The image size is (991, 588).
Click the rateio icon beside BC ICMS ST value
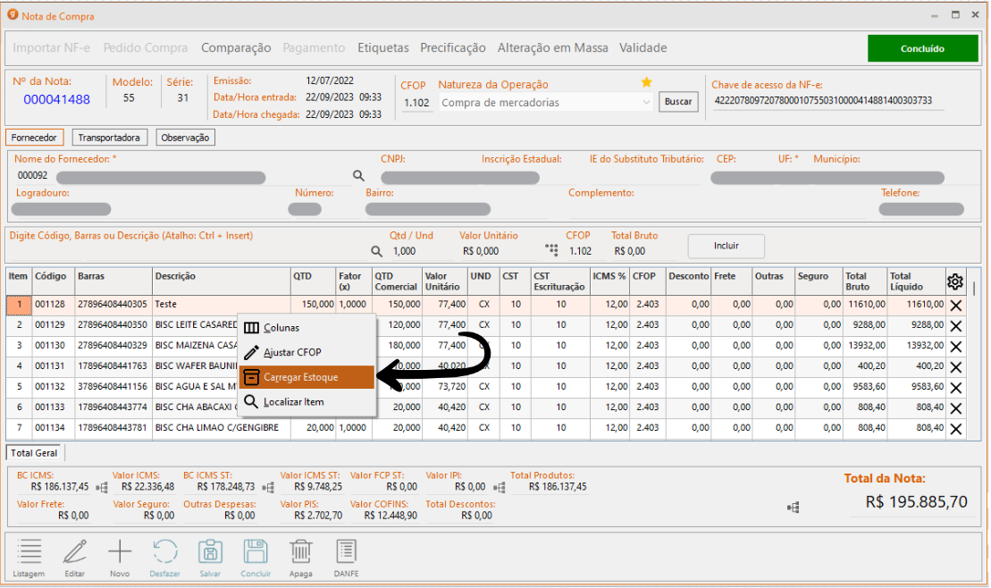268,488
